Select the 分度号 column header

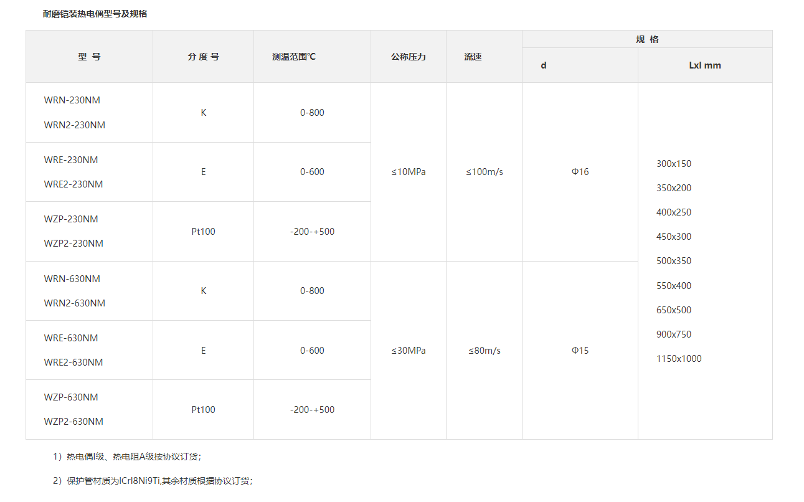tap(203, 57)
